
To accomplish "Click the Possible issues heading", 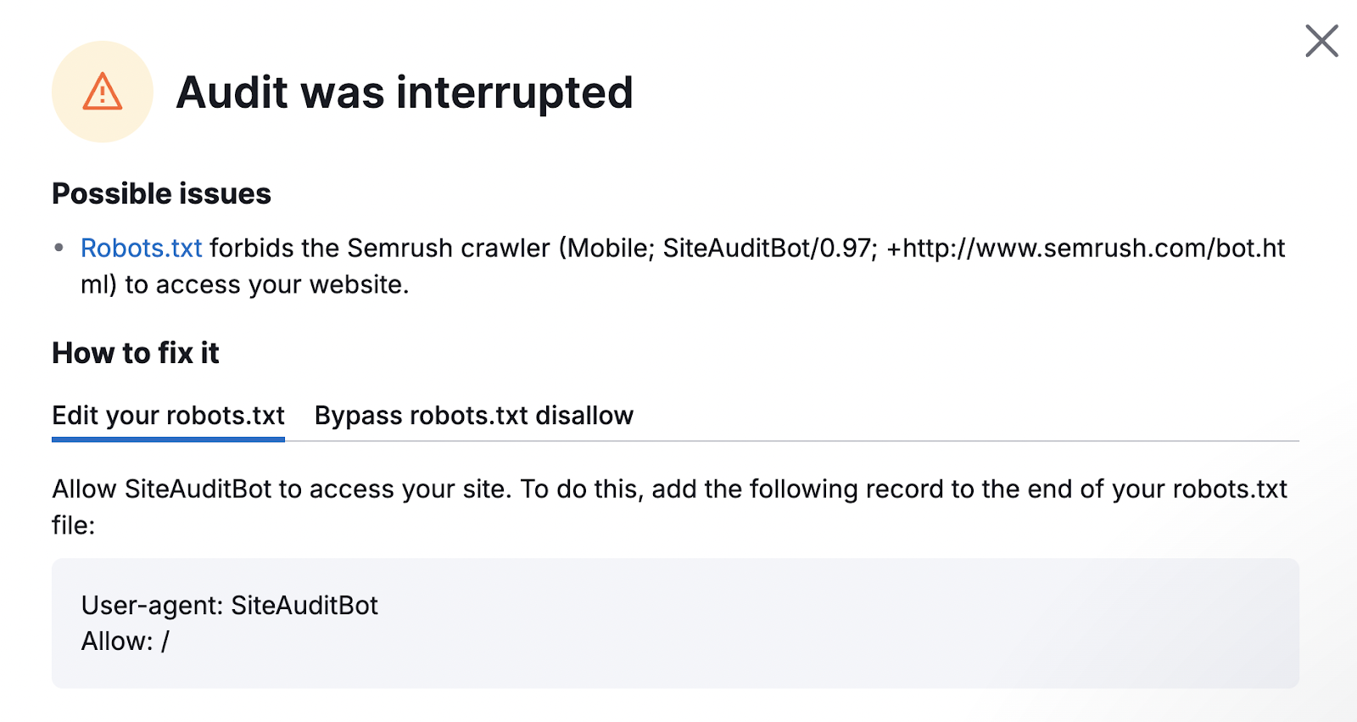I will pyautogui.click(x=161, y=193).
